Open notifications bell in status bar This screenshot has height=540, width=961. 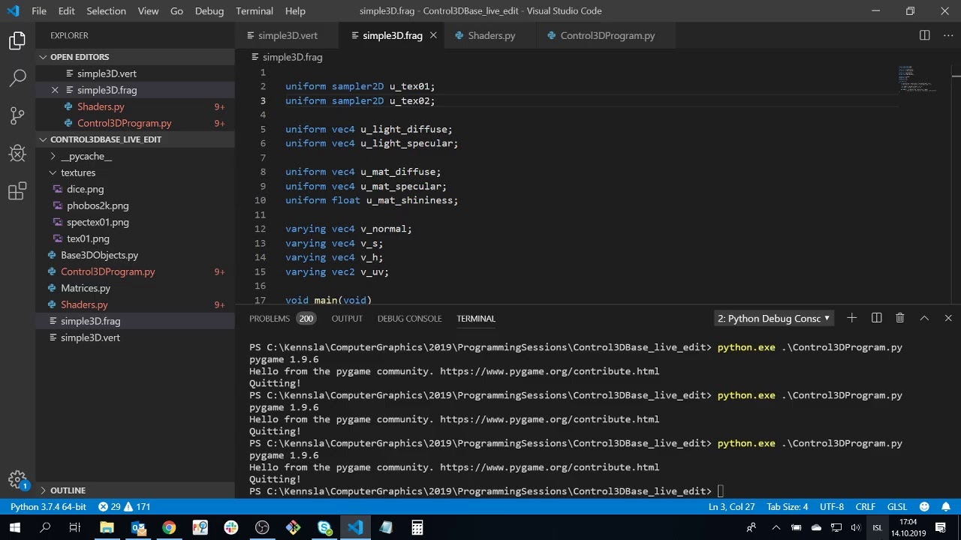[946, 507]
